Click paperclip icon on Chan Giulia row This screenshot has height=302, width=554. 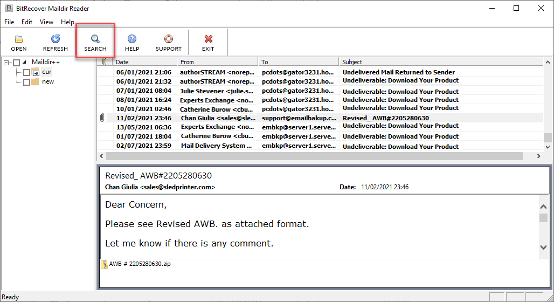tap(102, 118)
